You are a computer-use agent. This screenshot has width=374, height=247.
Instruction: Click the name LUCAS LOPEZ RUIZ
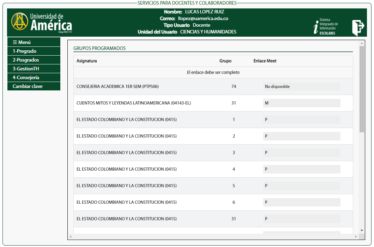[205, 12]
